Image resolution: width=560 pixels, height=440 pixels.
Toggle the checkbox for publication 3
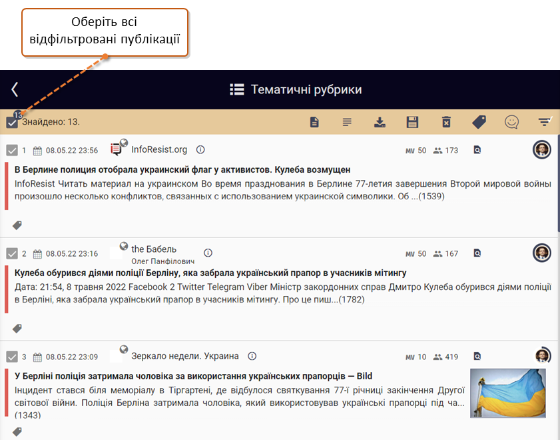click(12, 357)
